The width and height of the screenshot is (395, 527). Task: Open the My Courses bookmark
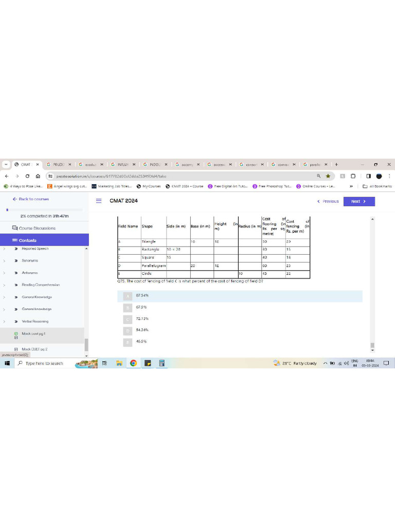[149, 186]
